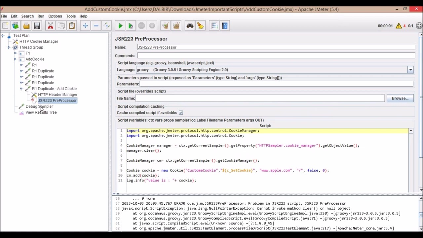The height and width of the screenshot is (238, 423).
Task: Collapse R1 Duplicate - Add Cookie node handle
Action: coord(21,89)
